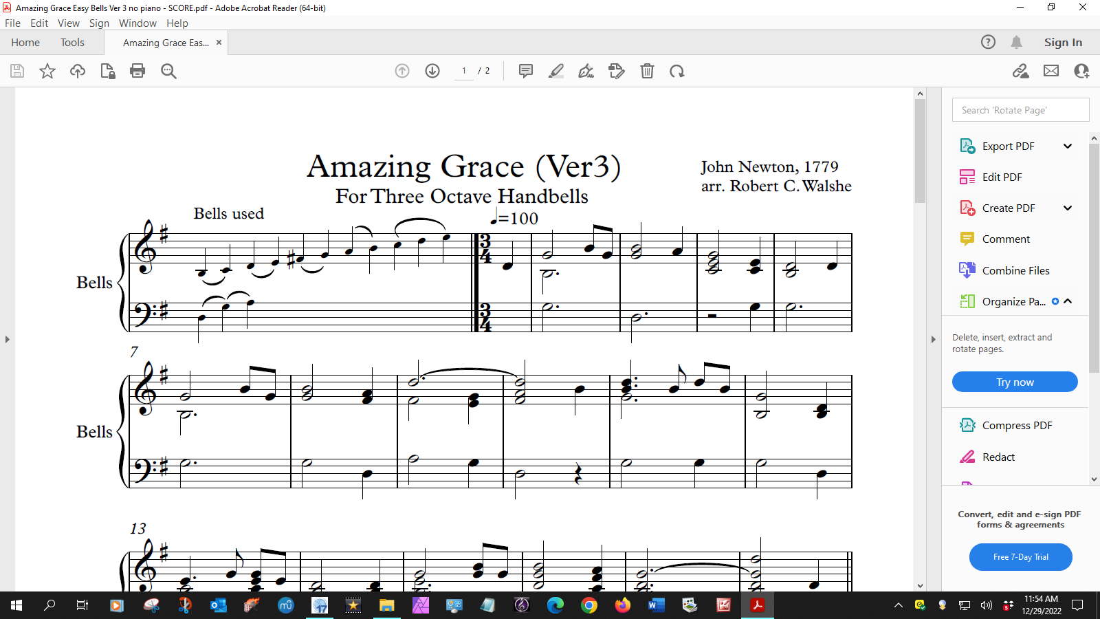Open notifications bell
Screen dimensions: 1100x619
click(1017, 42)
